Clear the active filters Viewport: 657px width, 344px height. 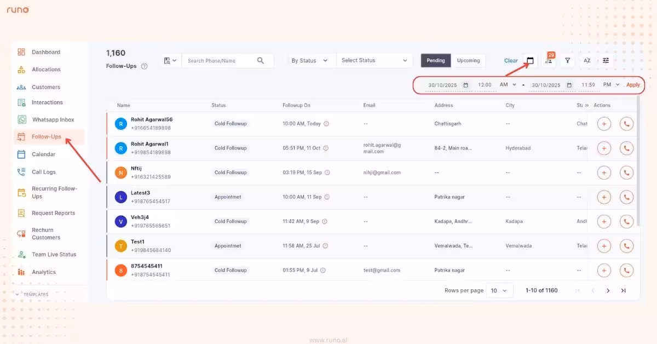click(510, 60)
